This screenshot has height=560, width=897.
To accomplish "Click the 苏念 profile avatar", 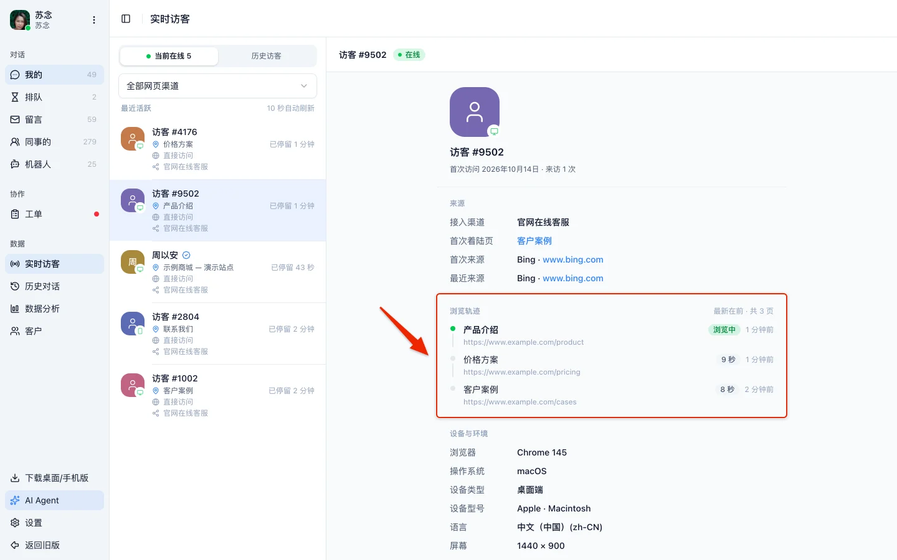I will [20, 20].
